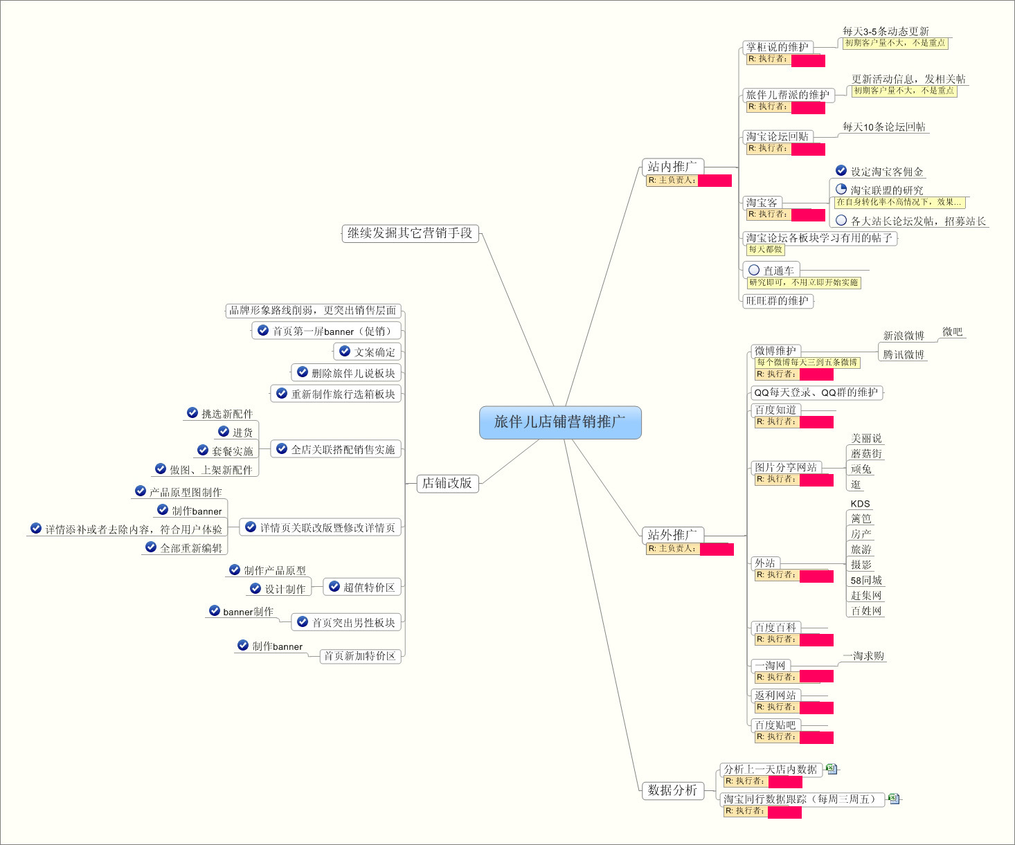The width and height of the screenshot is (1015, 845).
Task: Click checkmark icon beside 制作产品原型
Action: tap(235, 570)
